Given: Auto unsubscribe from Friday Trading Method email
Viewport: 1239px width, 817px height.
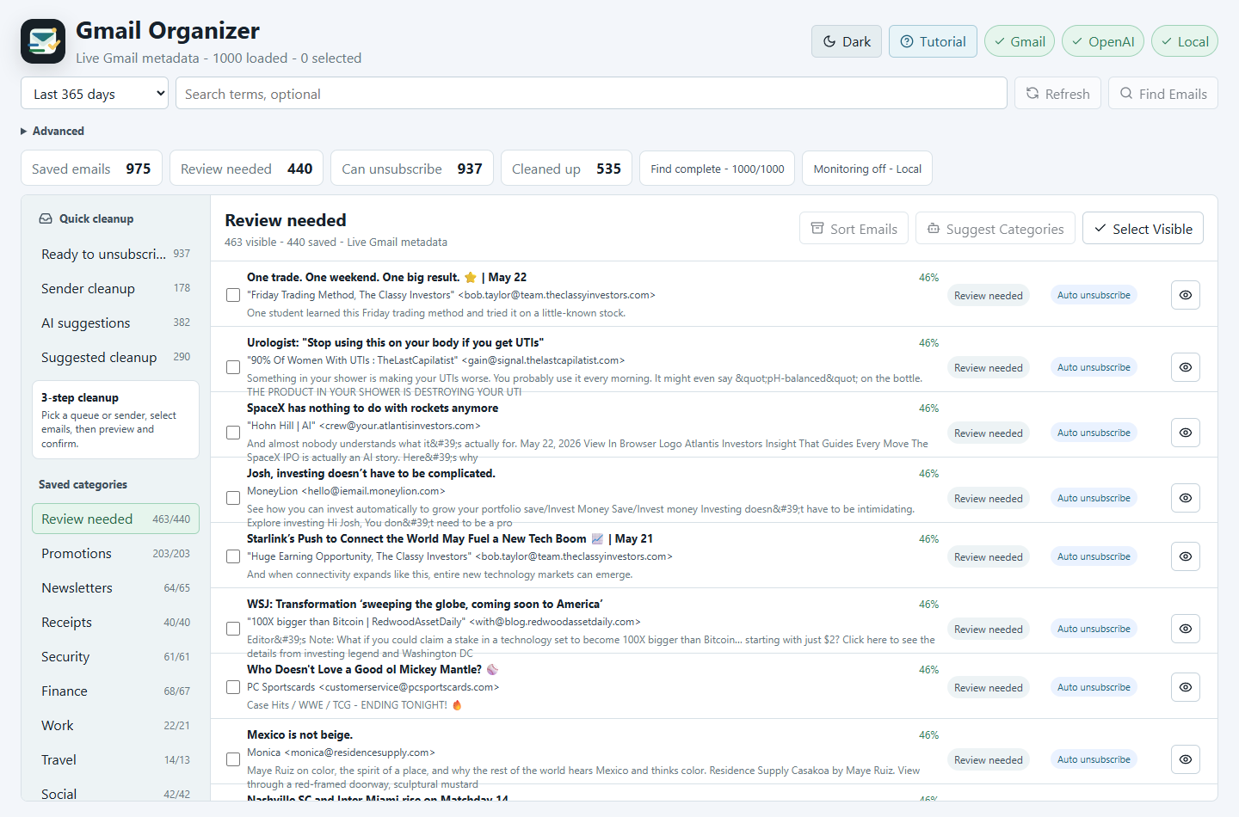Looking at the screenshot, I should tap(1094, 295).
